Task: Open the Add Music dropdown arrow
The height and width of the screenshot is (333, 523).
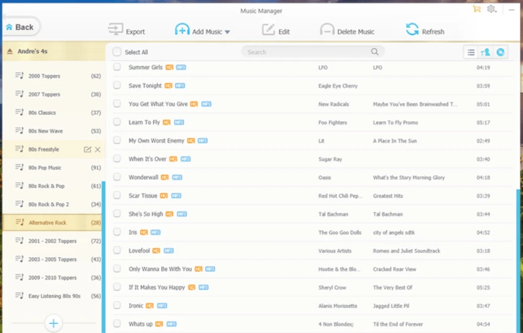Action: 227,32
